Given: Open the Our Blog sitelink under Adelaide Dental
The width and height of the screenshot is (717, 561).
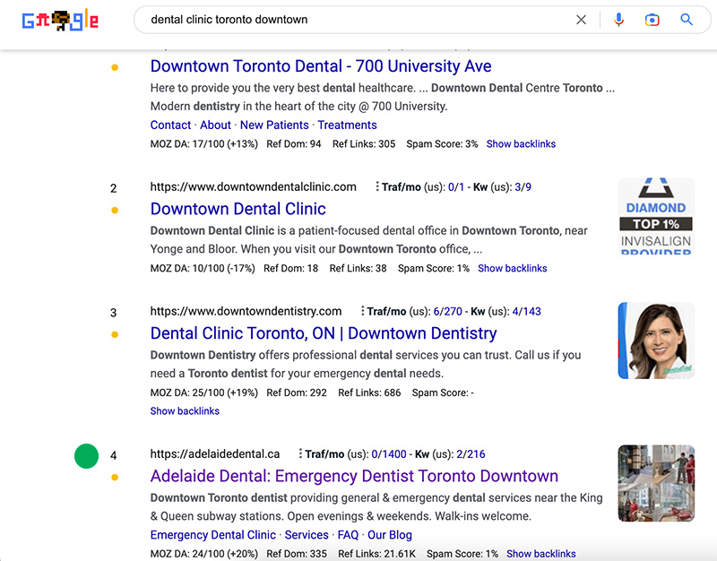Looking at the screenshot, I should (x=390, y=535).
